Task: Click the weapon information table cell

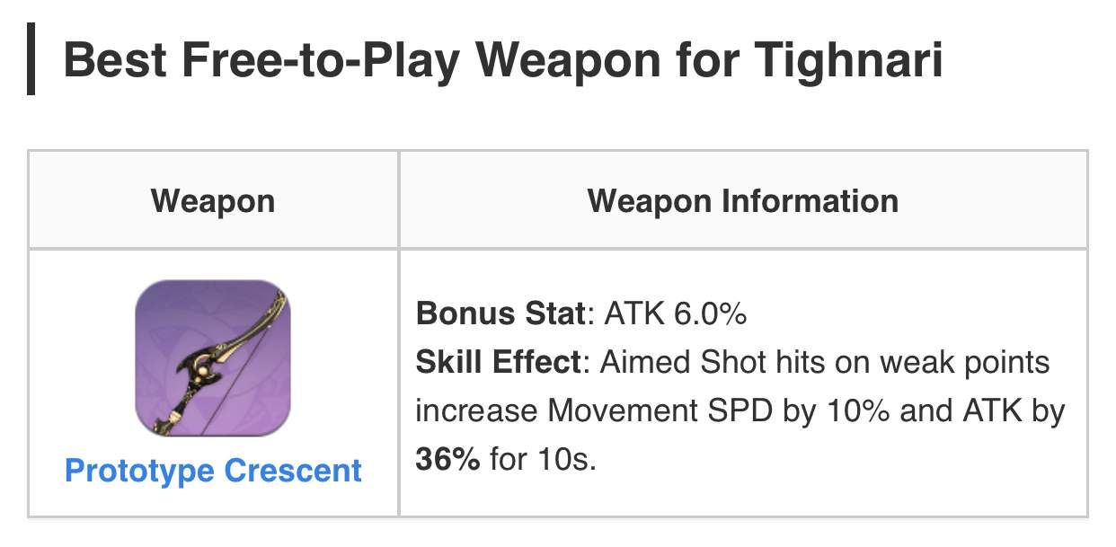Action: 742,384
